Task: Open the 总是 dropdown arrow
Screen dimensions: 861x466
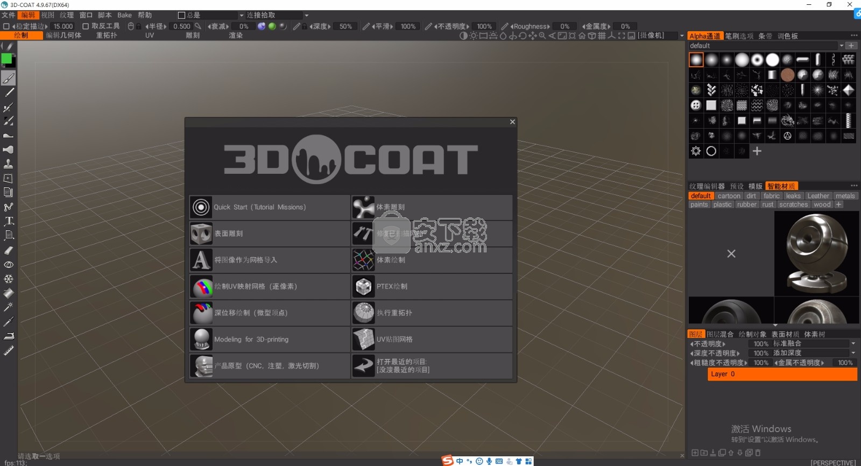Action: click(241, 15)
